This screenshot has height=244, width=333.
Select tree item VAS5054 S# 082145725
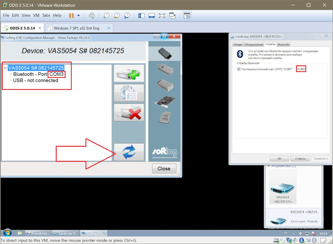click(36, 68)
